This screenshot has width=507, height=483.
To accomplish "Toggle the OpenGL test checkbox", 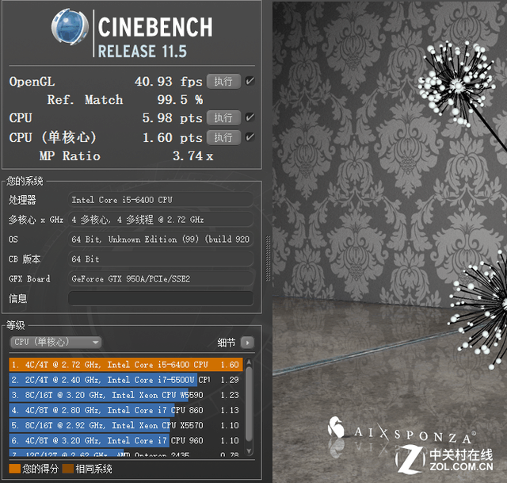I will point(250,81).
